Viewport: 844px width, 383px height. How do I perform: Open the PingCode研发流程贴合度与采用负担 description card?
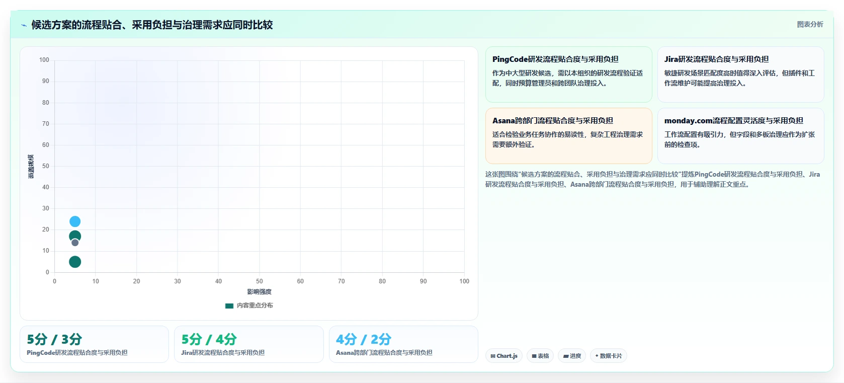(568, 74)
